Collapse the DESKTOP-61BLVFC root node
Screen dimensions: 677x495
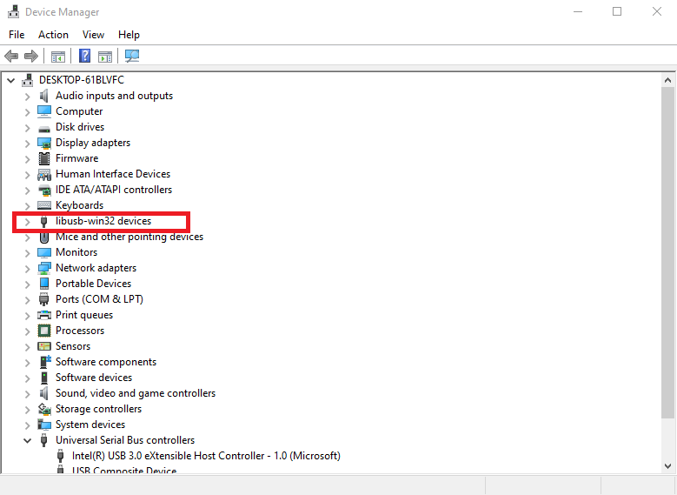(x=10, y=80)
